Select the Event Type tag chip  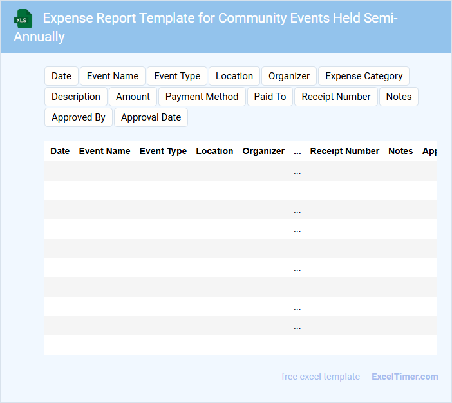[x=177, y=76]
